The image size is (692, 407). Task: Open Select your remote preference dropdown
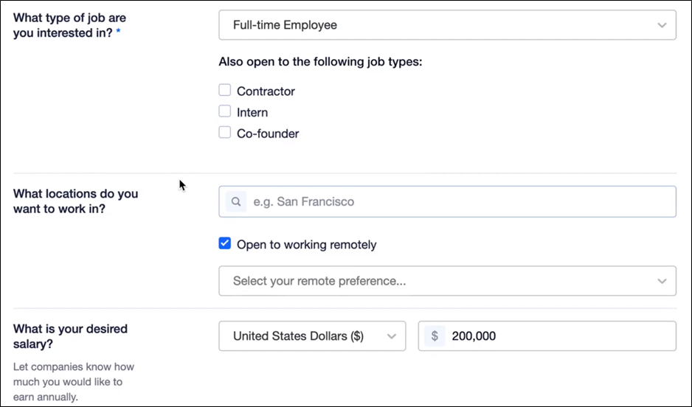point(447,281)
